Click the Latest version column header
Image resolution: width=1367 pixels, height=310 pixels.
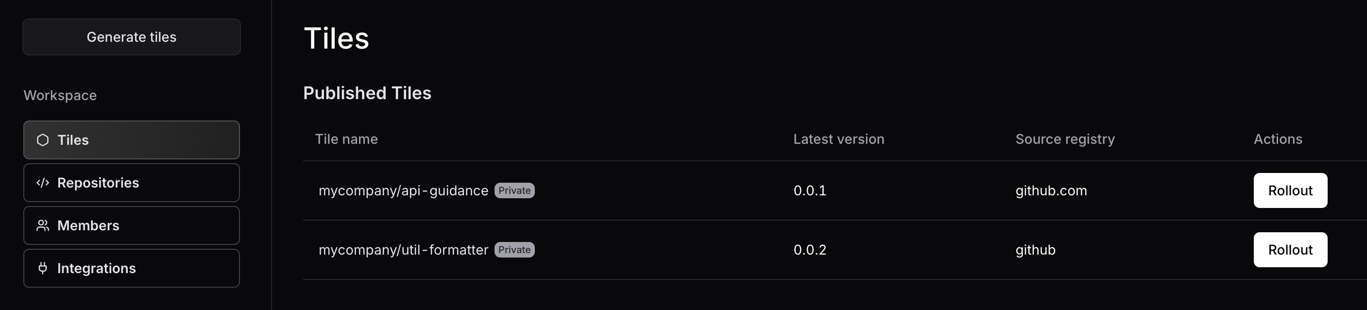coord(838,139)
